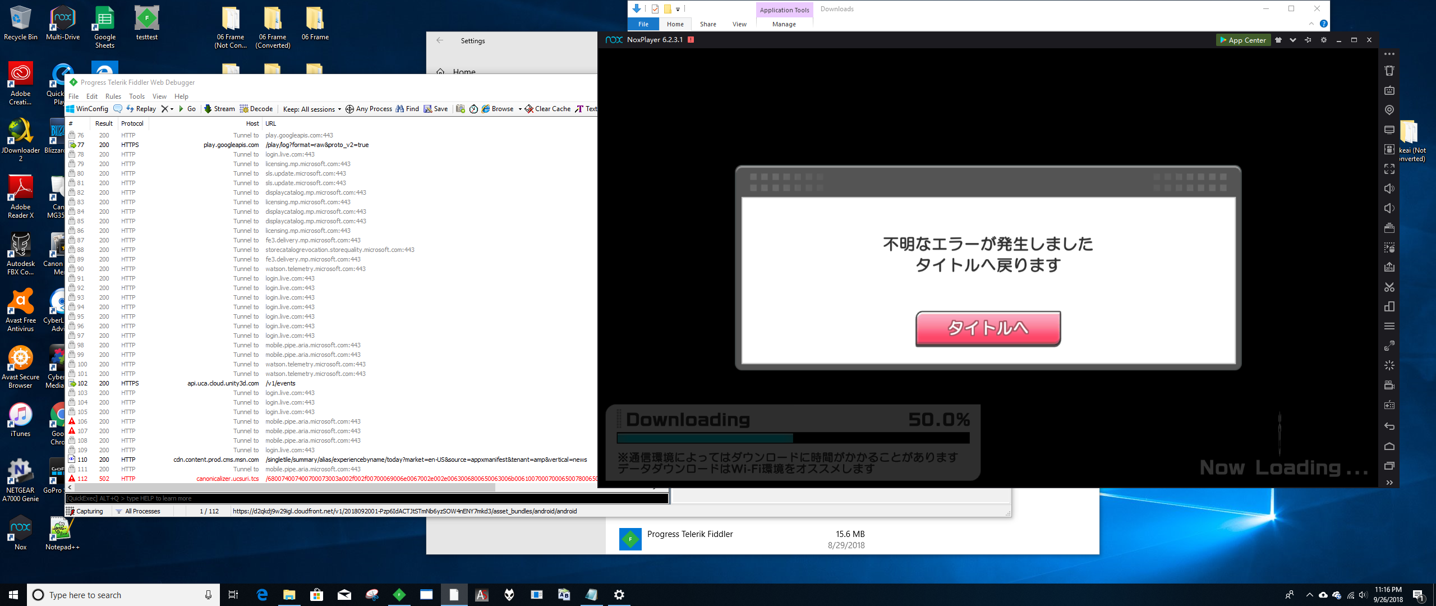
Task: Click the Nox volume up icon
Action: tap(1389, 189)
